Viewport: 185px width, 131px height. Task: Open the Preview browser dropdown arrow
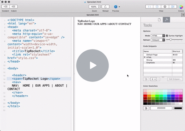pos(119,7)
